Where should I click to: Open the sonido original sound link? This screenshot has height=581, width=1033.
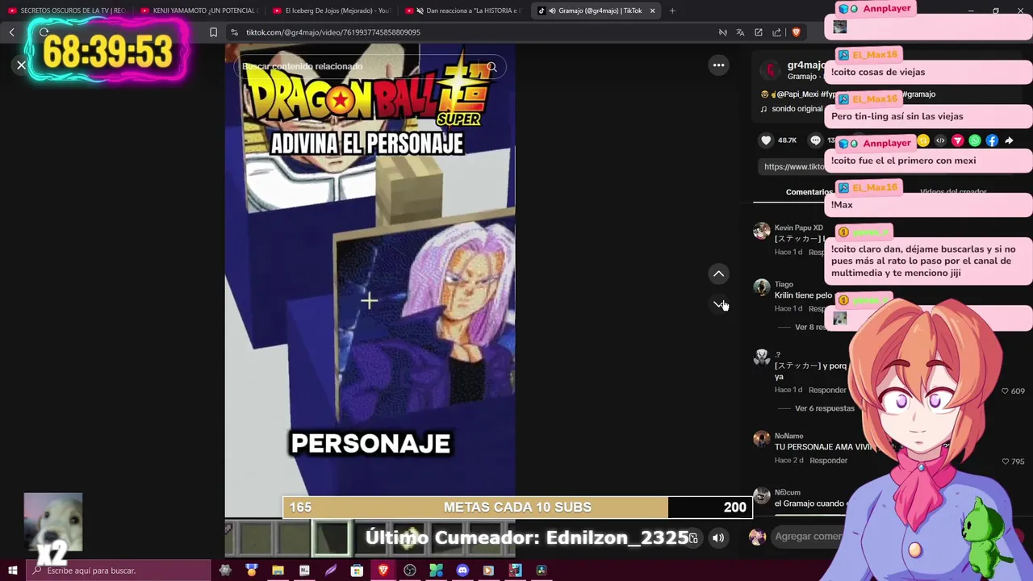click(x=797, y=109)
